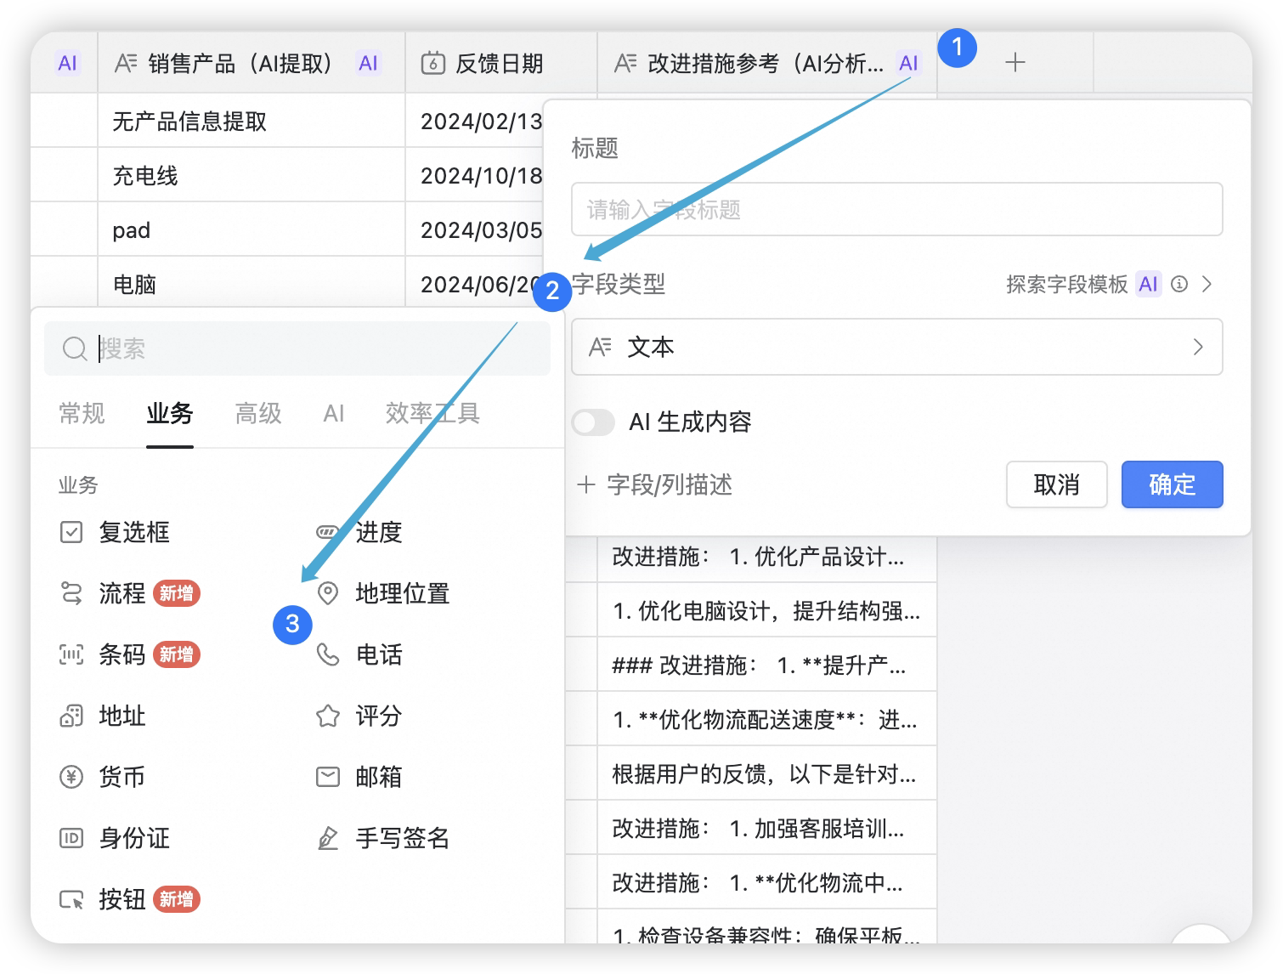Pick the 条码 barcode field type
This screenshot has height=974, width=1283.
(x=129, y=654)
